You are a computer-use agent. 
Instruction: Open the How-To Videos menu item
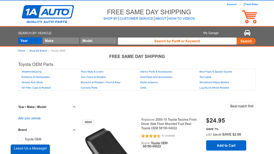pos(181,18)
